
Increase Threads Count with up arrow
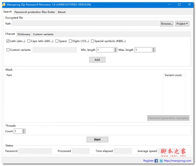(24, 130)
